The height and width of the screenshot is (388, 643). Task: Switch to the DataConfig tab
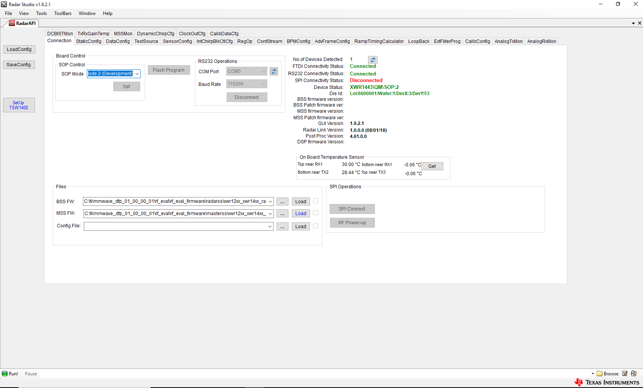point(118,41)
